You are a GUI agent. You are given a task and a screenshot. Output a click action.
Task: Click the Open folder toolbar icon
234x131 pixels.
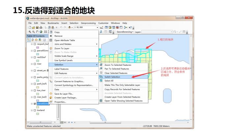[33, 27]
